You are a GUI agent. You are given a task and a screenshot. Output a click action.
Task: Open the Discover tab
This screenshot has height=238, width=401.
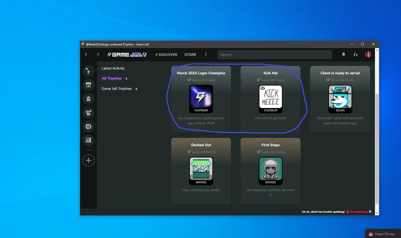(x=166, y=55)
